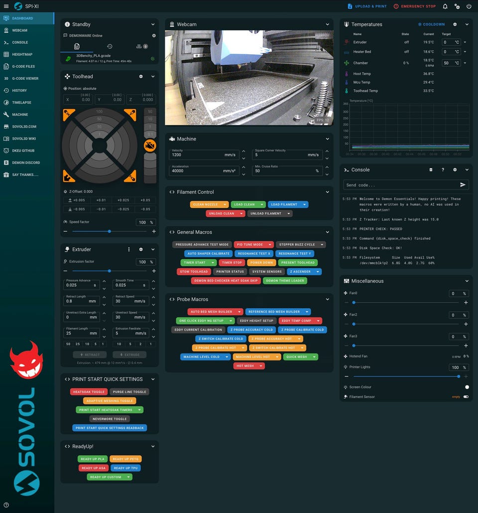Collapse the Webcam panel
Screen dimensions: 478x513
click(328, 24)
